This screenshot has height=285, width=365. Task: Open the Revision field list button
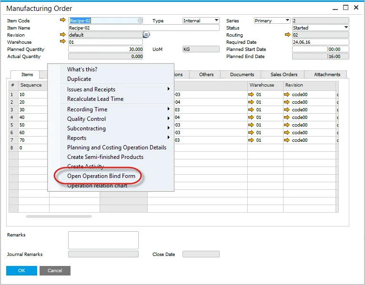click(x=146, y=35)
